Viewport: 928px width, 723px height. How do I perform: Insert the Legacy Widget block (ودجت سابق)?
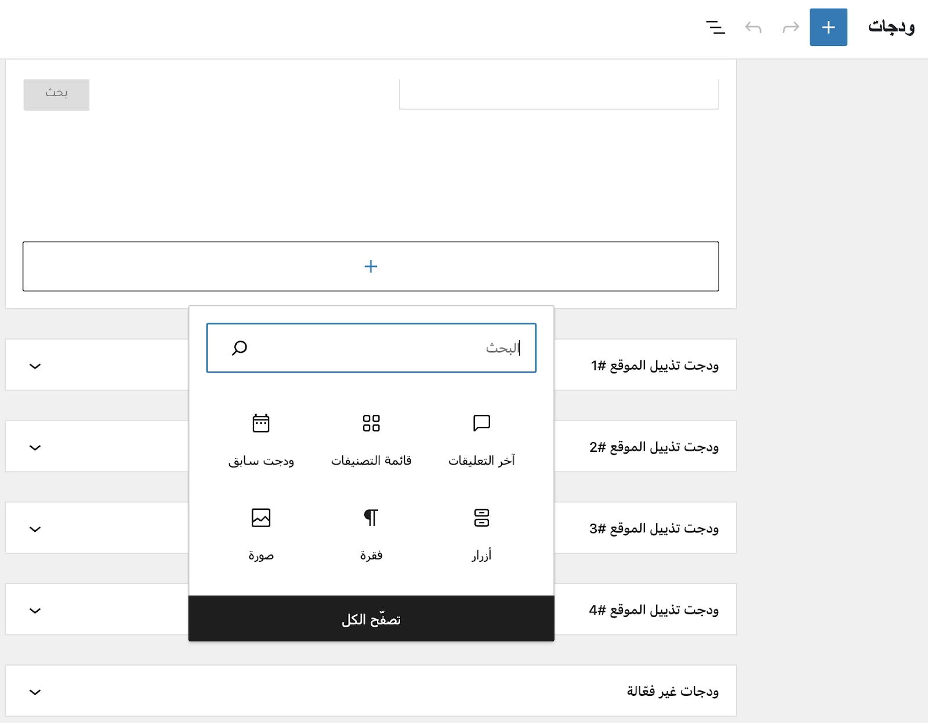[261, 439]
